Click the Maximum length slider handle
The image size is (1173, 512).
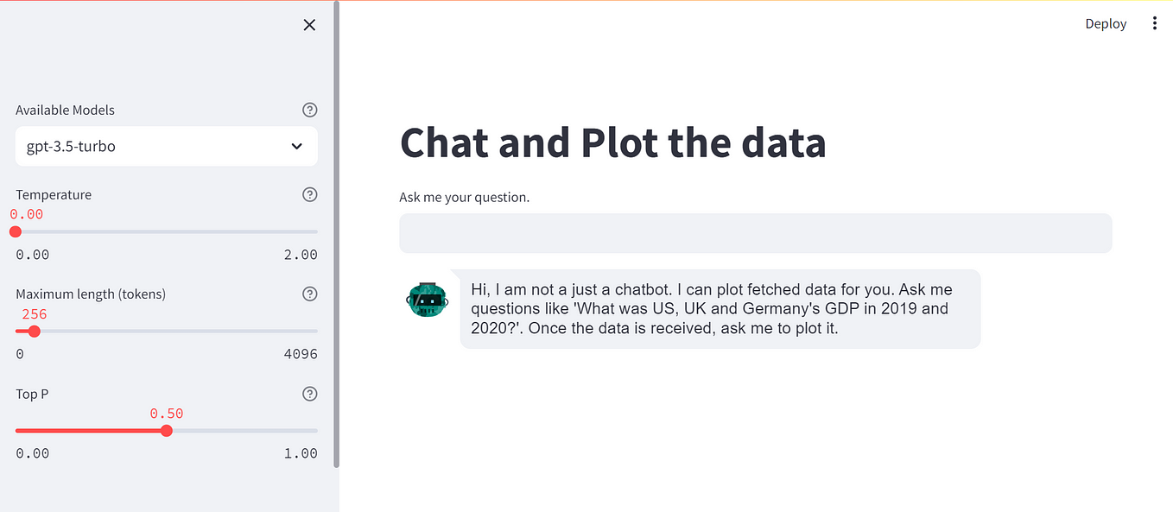coord(35,331)
